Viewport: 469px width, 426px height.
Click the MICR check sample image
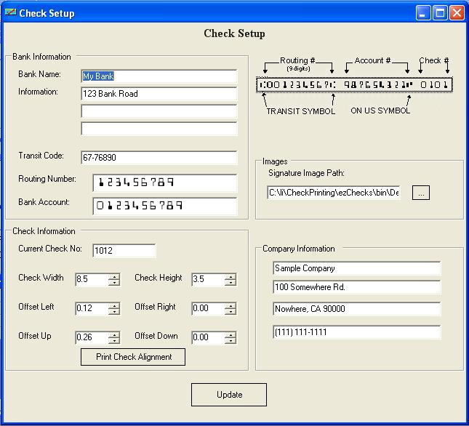coord(356,85)
